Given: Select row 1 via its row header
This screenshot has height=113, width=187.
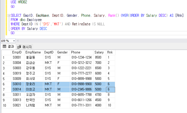Looking at the screenshot, I should coord(6,58).
